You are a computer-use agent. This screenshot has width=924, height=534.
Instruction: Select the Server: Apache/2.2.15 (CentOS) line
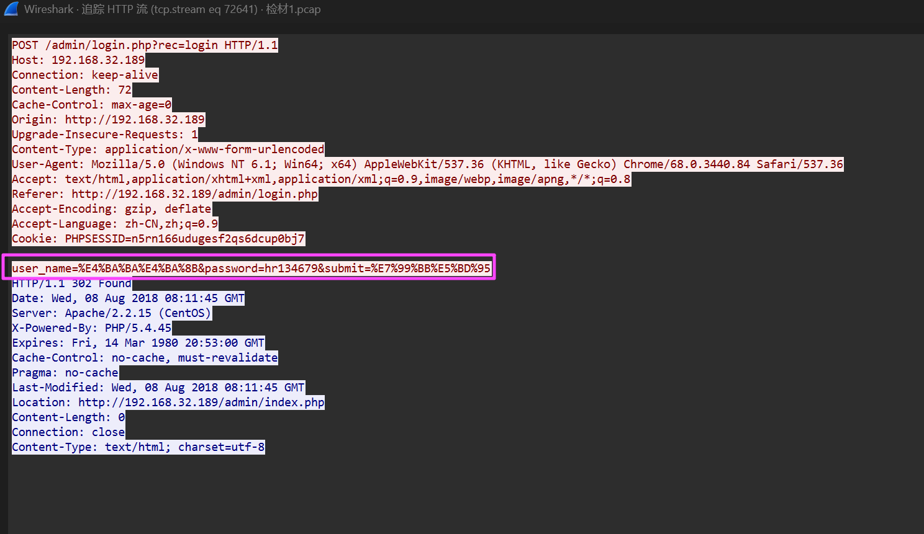(112, 313)
